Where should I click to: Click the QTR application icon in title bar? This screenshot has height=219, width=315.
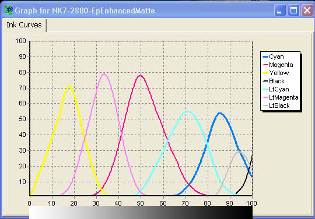pyautogui.click(x=8, y=10)
